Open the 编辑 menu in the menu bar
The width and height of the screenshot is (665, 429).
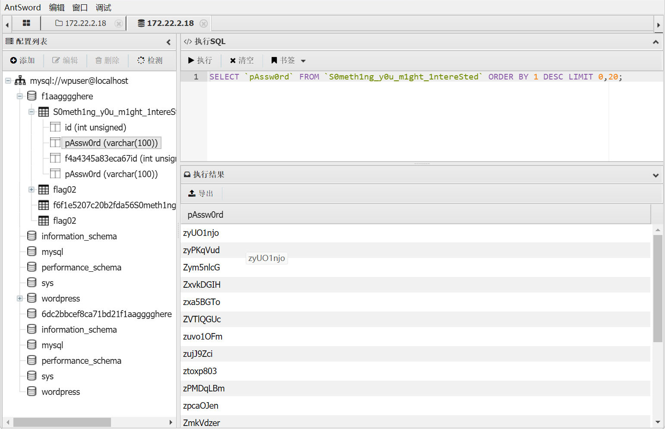(x=57, y=7)
